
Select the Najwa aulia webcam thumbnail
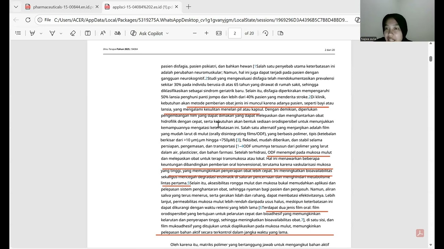point(397,21)
